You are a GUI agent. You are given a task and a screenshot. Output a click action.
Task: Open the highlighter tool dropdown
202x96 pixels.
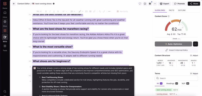(x=81, y=11)
